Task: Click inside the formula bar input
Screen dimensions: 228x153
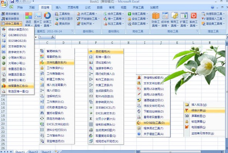Action: click(x=140, y=37)
